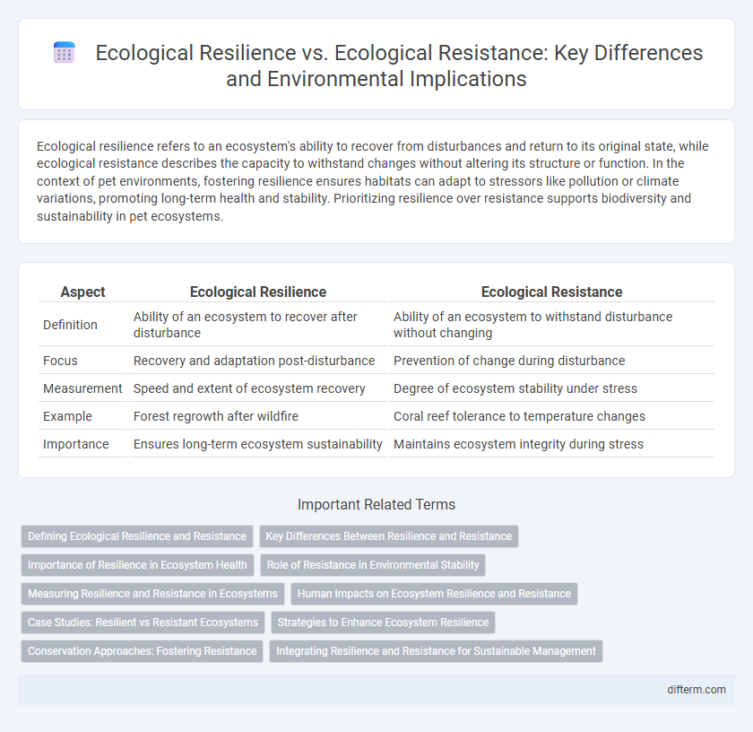Viewport: 753px width, 732px height.
Task: Click 'Forest regrowth after wildfire' cell
Action: click(258, 416)
